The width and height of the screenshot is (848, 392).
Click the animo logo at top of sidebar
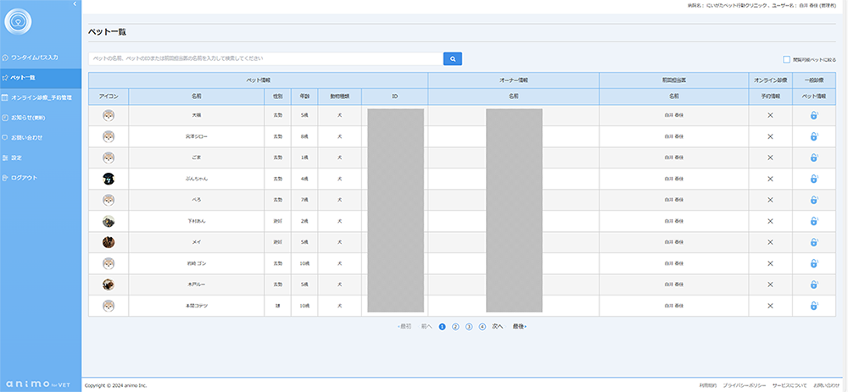[x=18, y=19]
